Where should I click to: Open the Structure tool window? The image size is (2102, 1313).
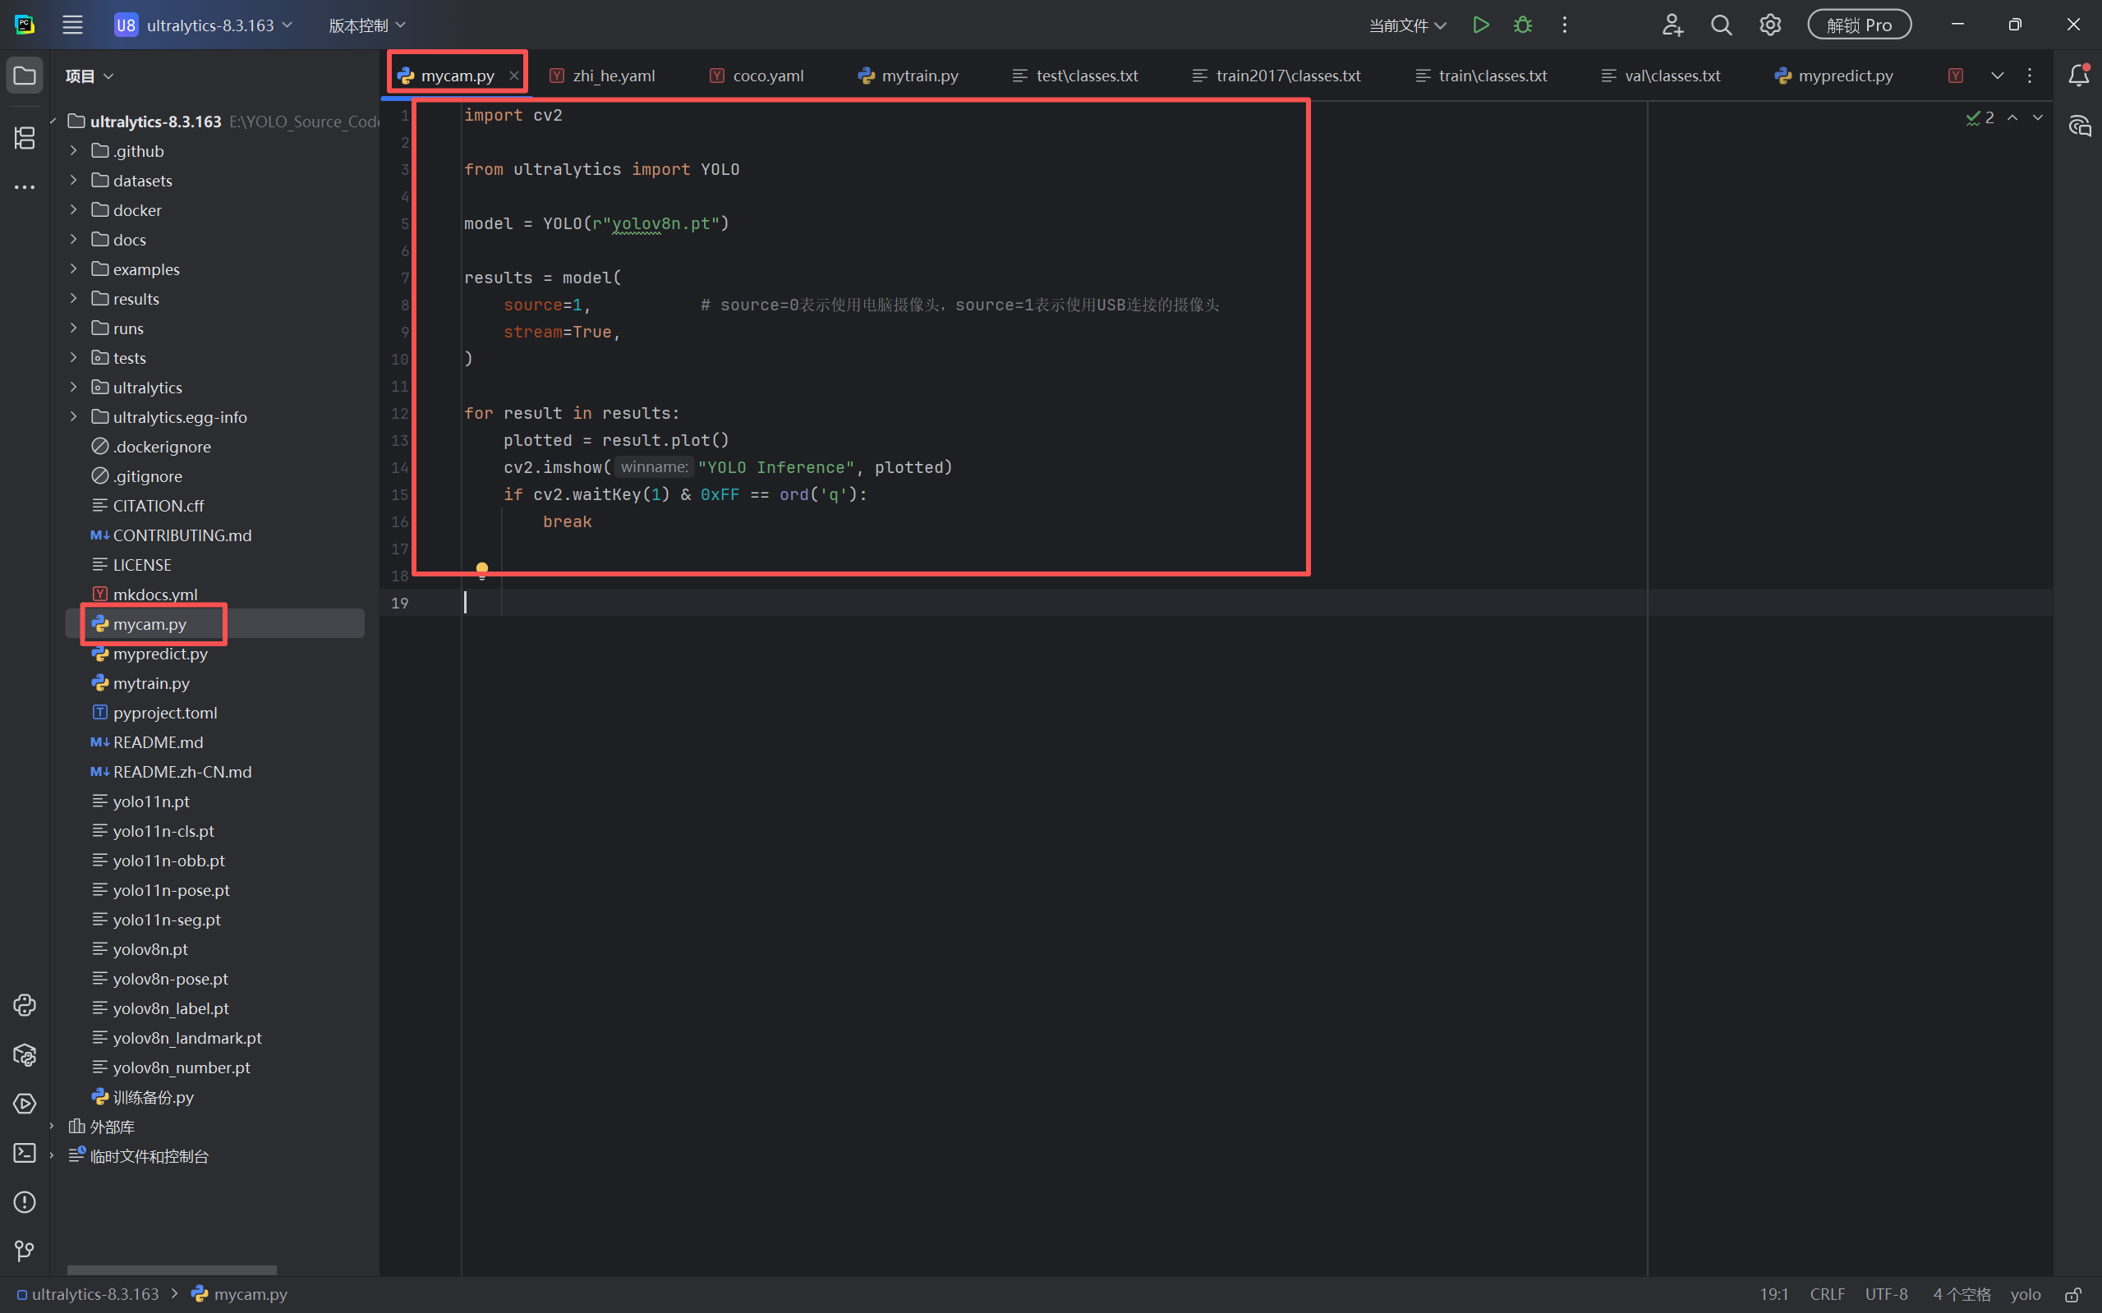[25, 137]
